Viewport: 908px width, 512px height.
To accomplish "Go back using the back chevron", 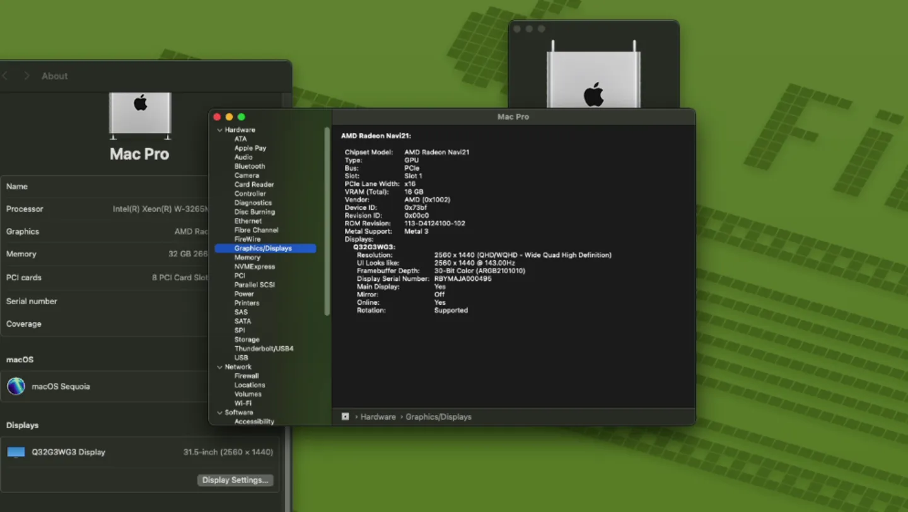I will (x=6, y=76).
